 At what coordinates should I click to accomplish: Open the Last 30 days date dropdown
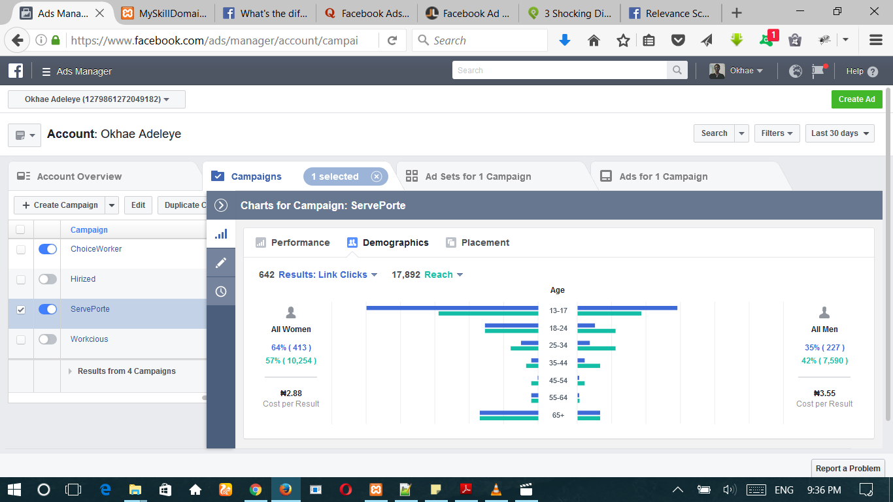[839, 133]
